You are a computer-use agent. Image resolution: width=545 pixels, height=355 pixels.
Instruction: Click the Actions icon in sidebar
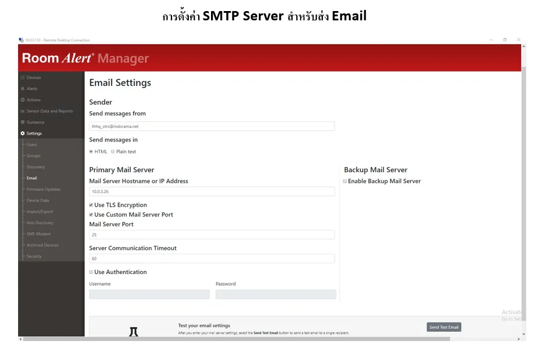[23, 100]
